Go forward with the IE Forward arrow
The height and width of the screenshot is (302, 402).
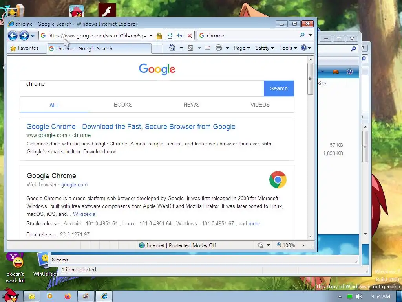pos(24,35)
